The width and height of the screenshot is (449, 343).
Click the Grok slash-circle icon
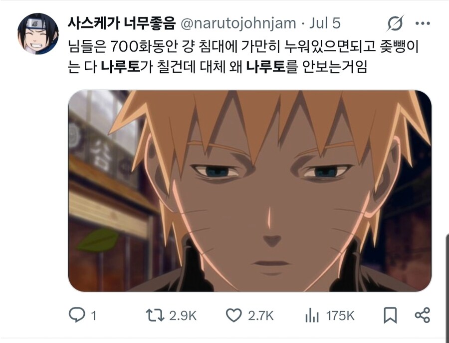coord(396,23)
